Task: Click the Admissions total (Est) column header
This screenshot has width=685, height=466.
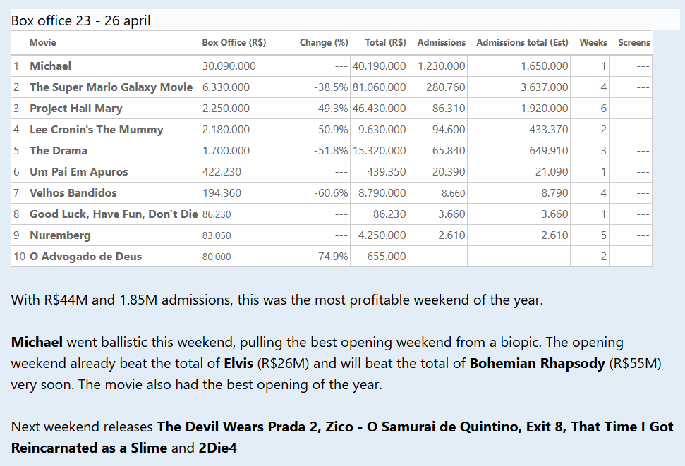Action: 522,42
